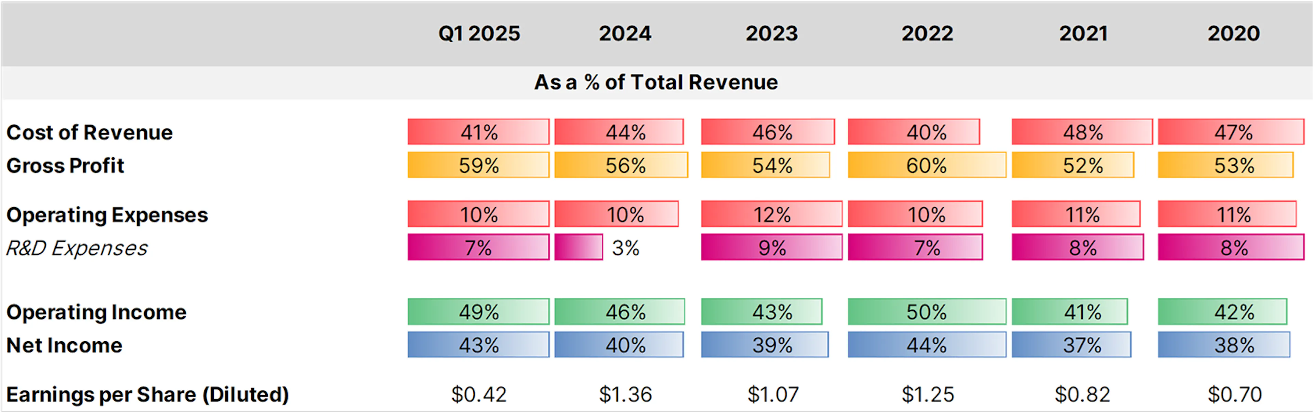This screenshot has height=412, width=1313.
Task: Click the Earnings per Share (Diluted) label
Action: [147, 395]
